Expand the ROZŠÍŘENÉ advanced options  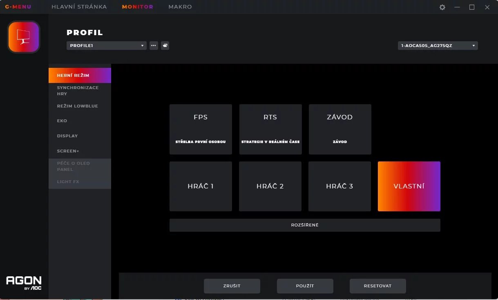pyautogui.click(x=304, y=225)
